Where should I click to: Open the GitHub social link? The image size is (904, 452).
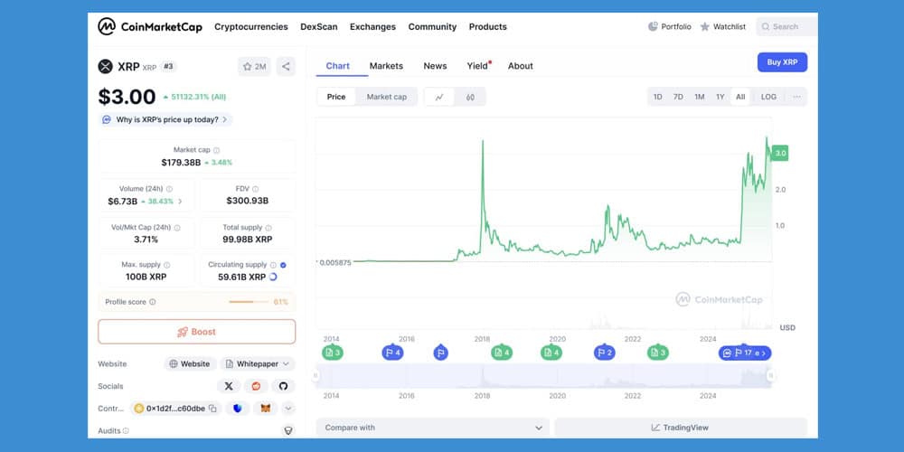pyautogui.click(x=283, y=386)
